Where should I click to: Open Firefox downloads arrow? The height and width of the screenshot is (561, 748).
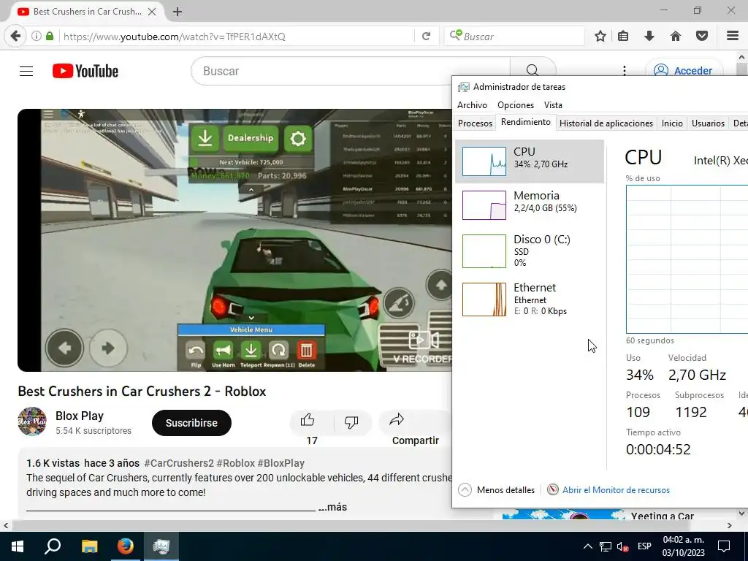(x=649, y=37)
